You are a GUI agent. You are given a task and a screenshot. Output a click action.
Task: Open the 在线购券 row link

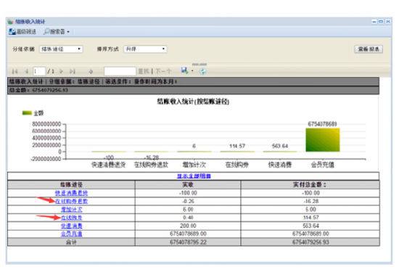[71, 218]
